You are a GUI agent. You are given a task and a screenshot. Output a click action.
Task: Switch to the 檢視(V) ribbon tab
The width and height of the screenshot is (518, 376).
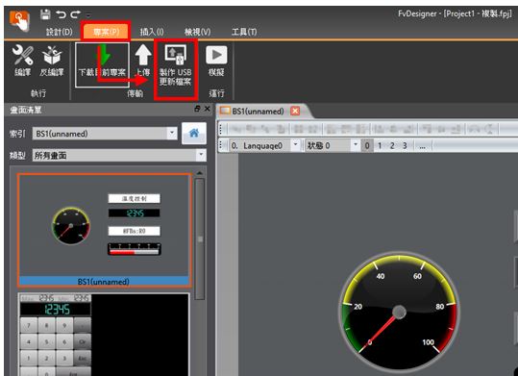(198, 32)
